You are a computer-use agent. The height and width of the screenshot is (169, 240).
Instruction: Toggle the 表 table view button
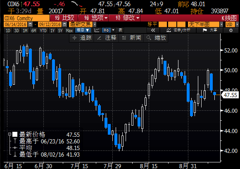tap(120, 30)
